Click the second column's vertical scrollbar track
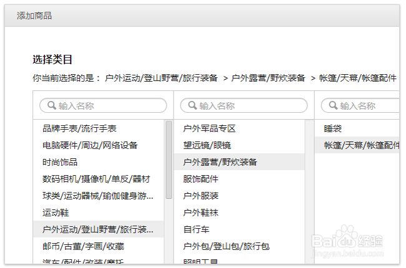The height and width of the screenshot is (268, 406). [309, 191]
